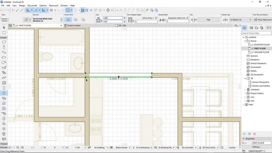The height and width of the screenshot is (153, 272).
Task: Click the Reveal Depth value field
Action: (x=177, y=21)
